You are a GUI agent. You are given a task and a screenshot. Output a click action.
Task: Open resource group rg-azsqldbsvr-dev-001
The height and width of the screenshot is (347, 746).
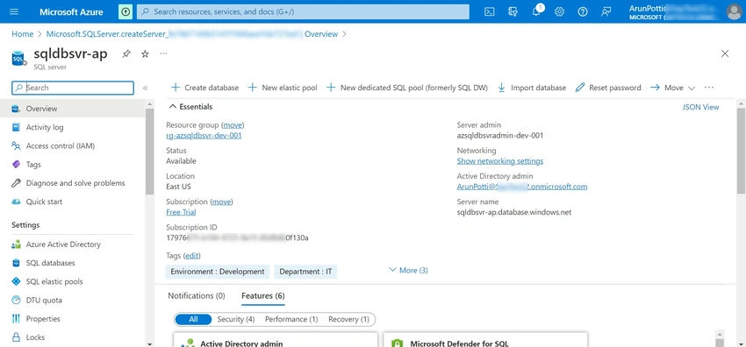204,136
